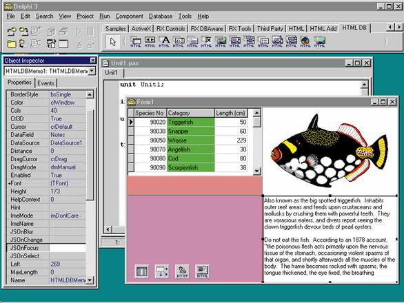Click the Open File folder icon

(12, 44)
